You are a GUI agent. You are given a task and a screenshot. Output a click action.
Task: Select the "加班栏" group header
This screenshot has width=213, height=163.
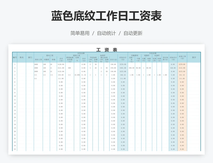click(x=103, y=56)
